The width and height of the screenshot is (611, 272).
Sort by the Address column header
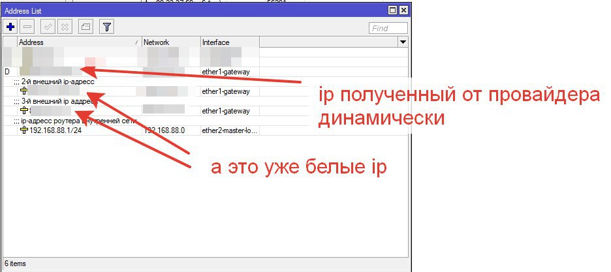[x=80, y=42]
